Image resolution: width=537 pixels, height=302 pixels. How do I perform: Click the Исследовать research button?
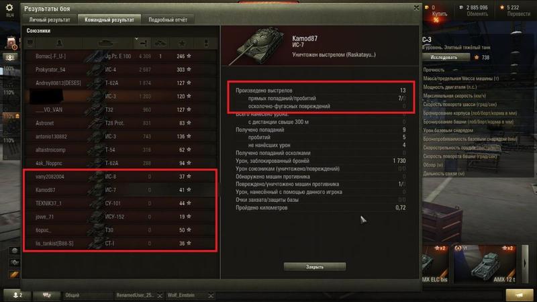coord(444,58)
